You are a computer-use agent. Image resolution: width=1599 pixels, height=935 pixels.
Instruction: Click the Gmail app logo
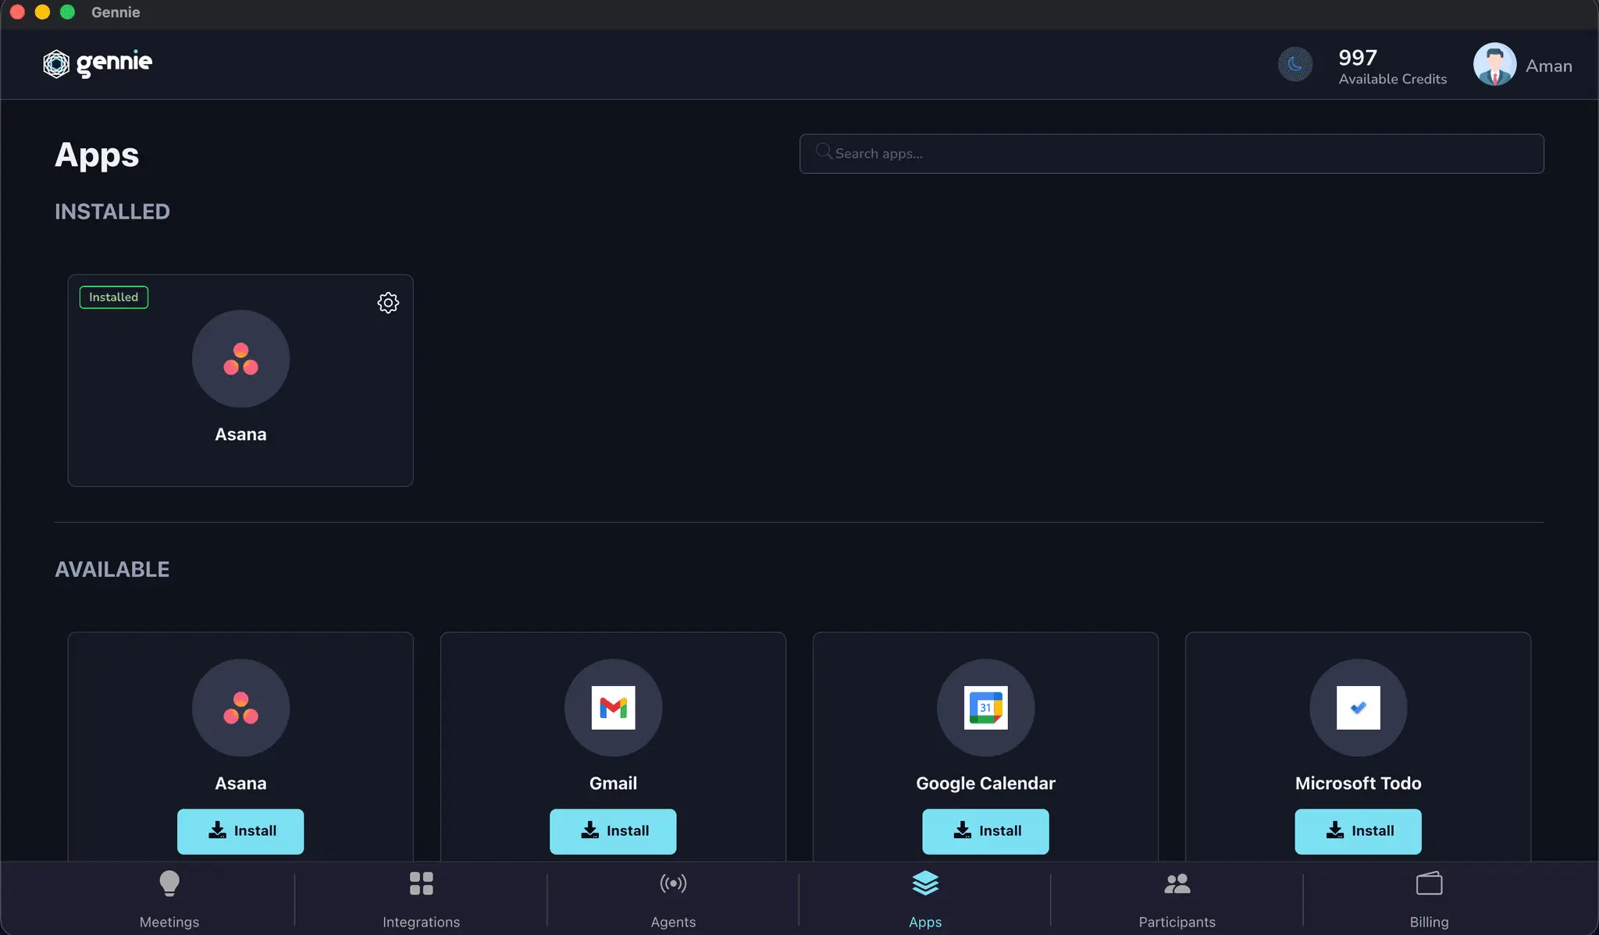[613, 708]
